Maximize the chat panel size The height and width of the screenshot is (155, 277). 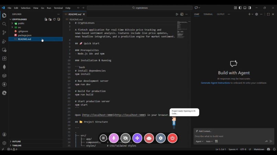[x=268, y=14]
